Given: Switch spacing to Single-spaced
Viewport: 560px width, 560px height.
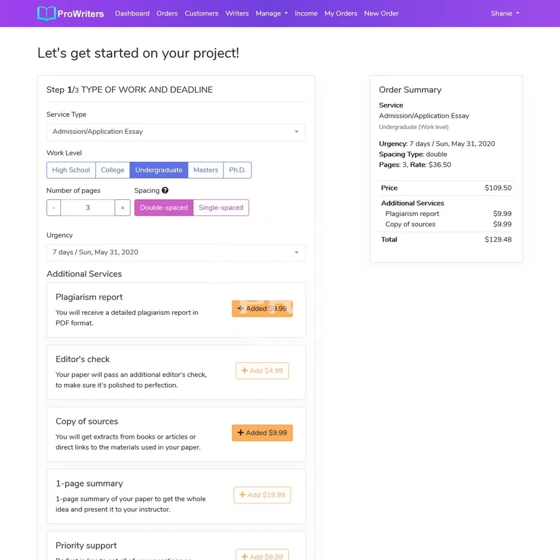Looking at the screenshot, I should [221, 208].
